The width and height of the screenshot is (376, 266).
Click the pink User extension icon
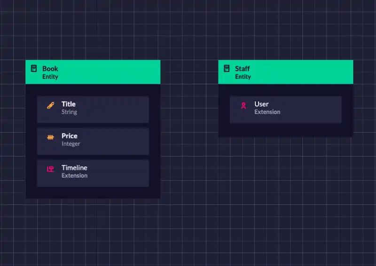click(x=243, y=106)
